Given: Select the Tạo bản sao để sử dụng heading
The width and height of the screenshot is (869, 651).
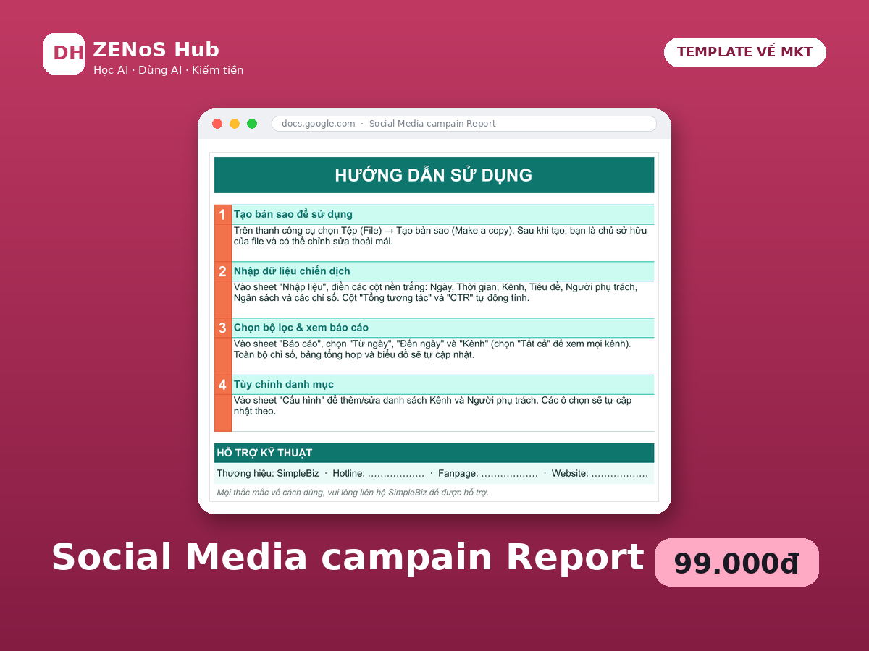Looking at the screenshot, I should (x=293, y=215).
